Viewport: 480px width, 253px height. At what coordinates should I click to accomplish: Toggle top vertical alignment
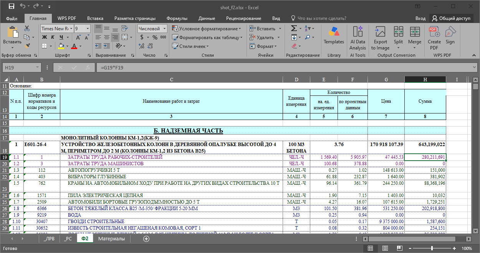coord(98,28)
